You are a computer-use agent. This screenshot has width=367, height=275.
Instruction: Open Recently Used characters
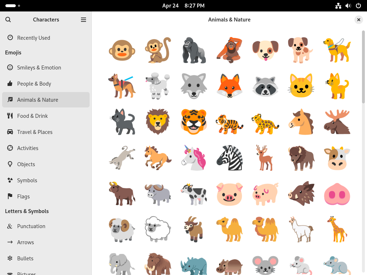point(46,38)
